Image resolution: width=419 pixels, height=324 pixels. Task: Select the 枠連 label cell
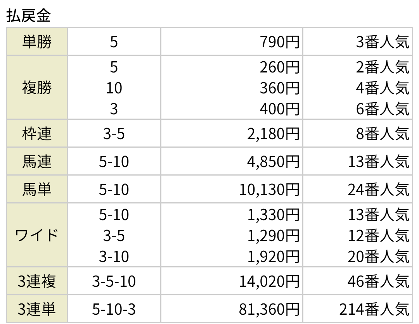coord(37,134)
